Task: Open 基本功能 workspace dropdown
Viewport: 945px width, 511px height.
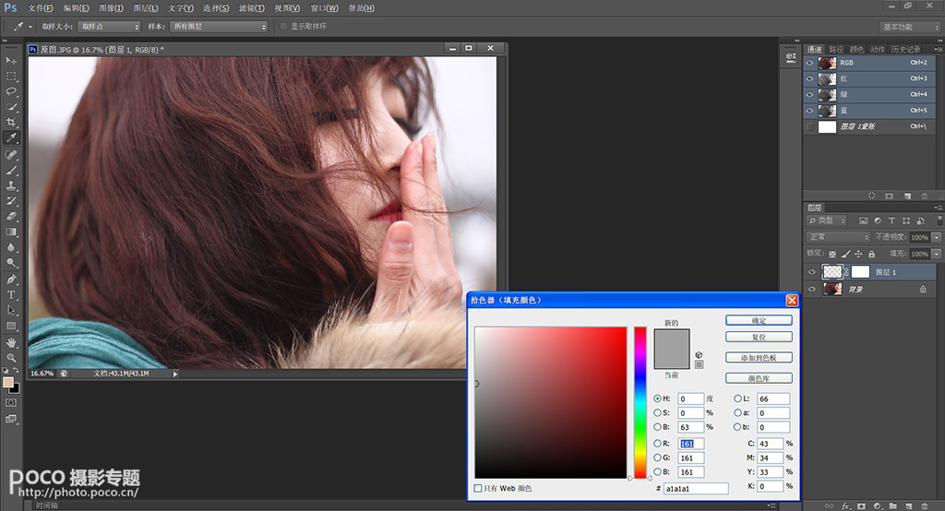Action: (x=909, y=27)
